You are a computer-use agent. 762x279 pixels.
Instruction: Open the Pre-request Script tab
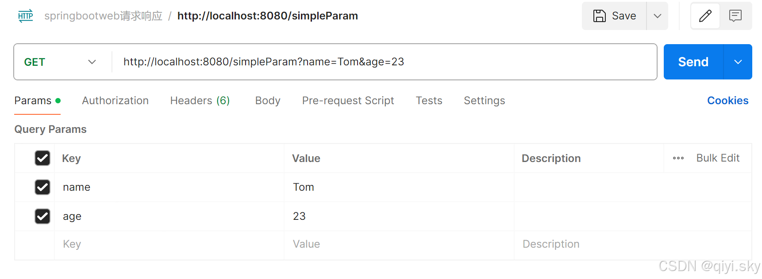tap(348, 101)
